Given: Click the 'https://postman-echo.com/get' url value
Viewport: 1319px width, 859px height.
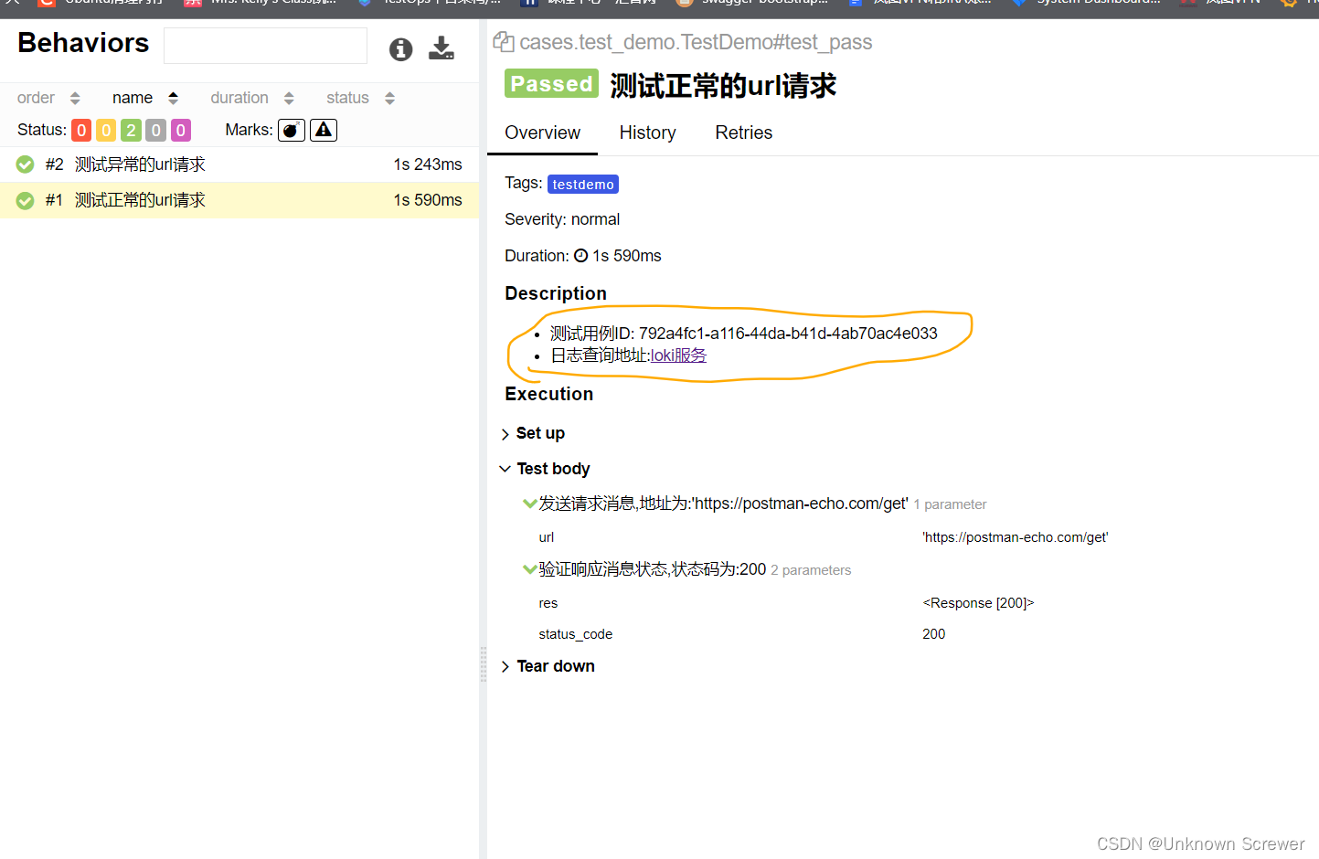Looking at the screenshot, I should pyautogui.click(x=1015, y=537).
